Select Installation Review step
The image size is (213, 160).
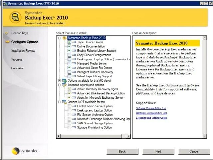[23, 51]
